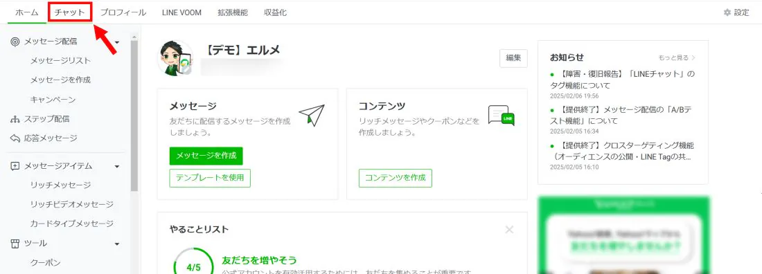Open the もっと見る link

[677, 57]
